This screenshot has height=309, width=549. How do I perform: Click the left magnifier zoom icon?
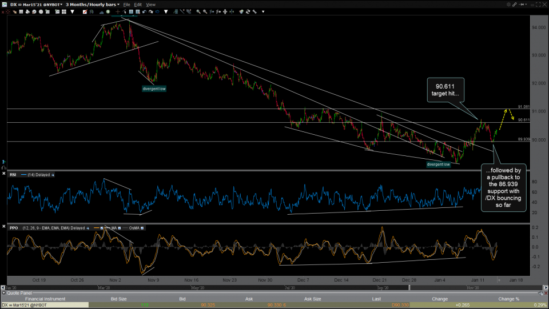197,11
